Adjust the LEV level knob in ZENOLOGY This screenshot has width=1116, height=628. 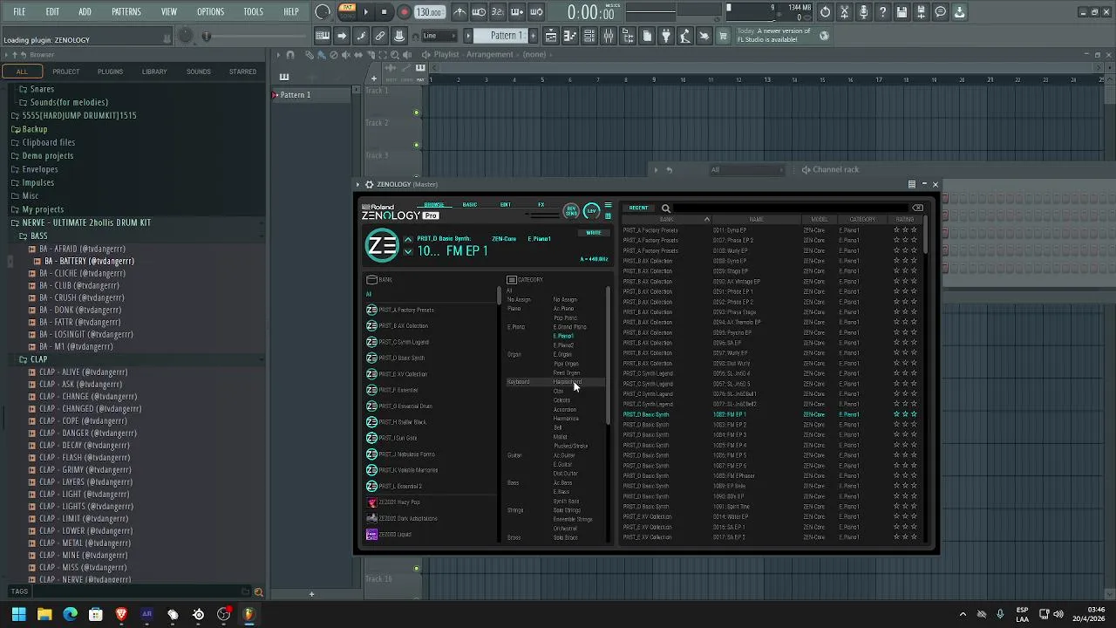pos(592,211)
